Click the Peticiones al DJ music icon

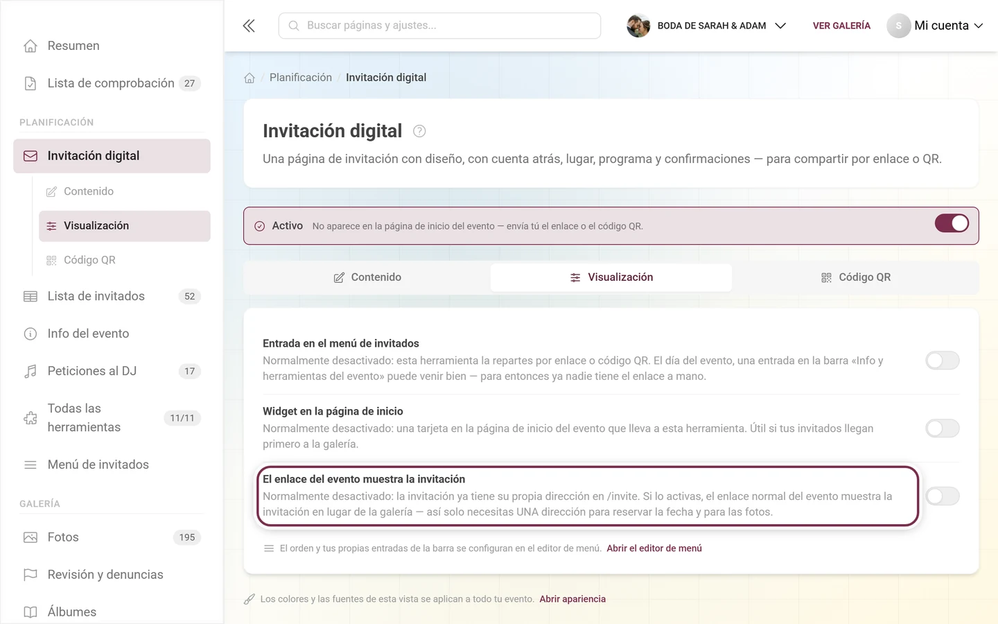pos(30,371)
